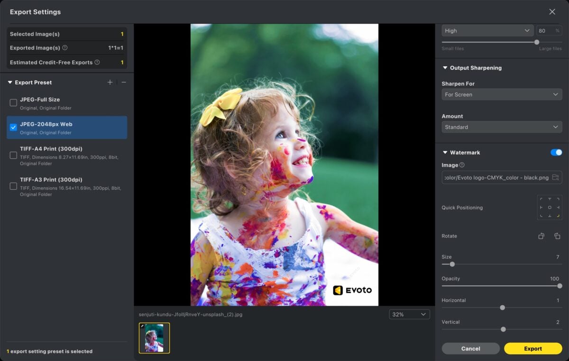Set watermark to bottom-right Quick Positioning
569x361 pixels.
click(x=558, y=216)
